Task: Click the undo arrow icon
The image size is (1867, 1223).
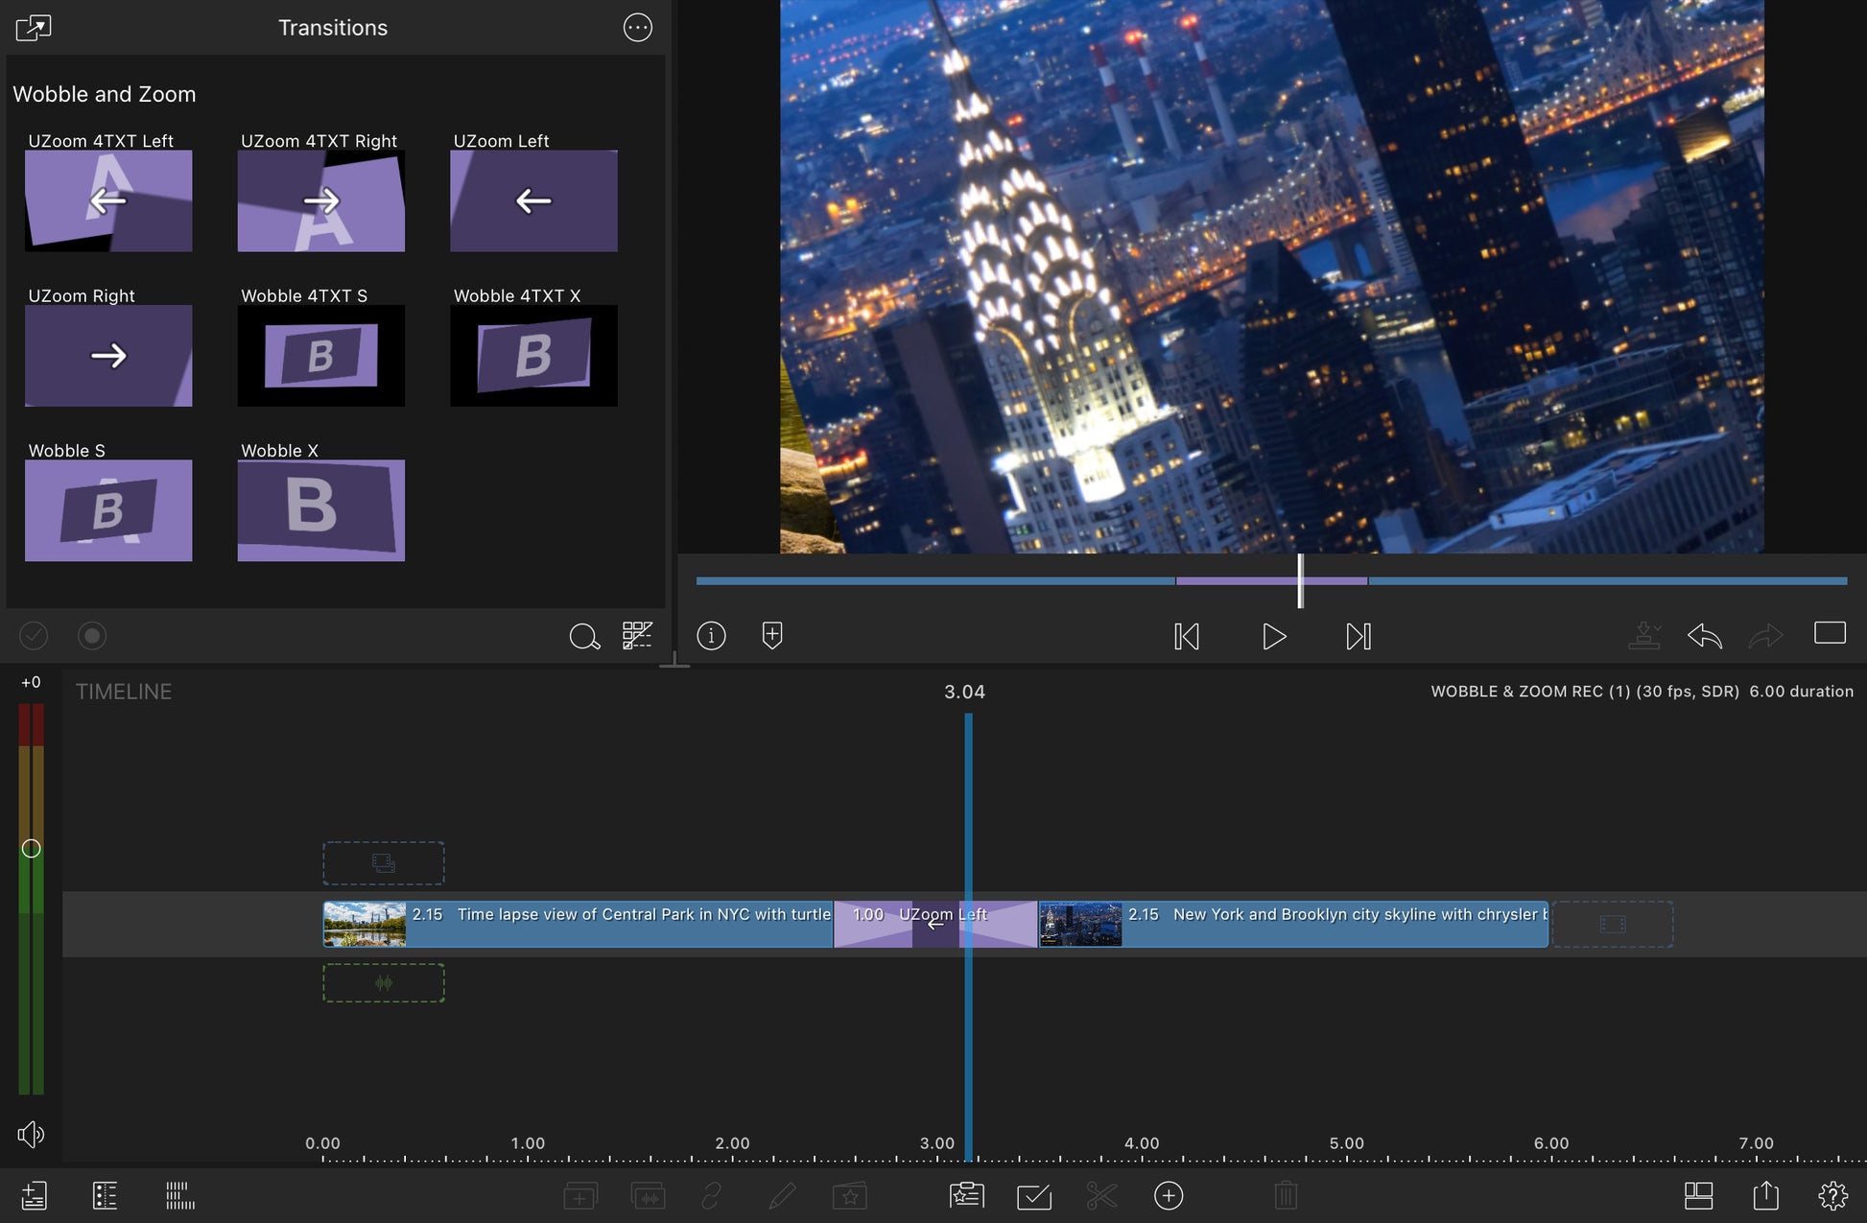Action: click(1704, 635)
